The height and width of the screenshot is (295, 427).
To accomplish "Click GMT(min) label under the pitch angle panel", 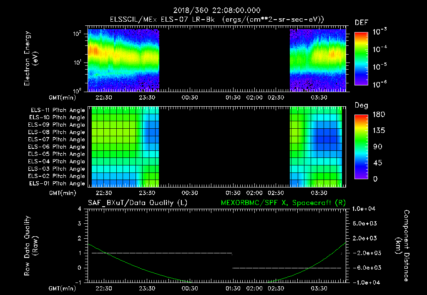I will click(63, 193).
